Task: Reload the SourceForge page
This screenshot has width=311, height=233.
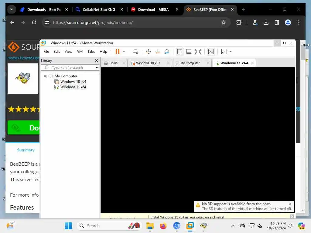Action: coord(34,22)
